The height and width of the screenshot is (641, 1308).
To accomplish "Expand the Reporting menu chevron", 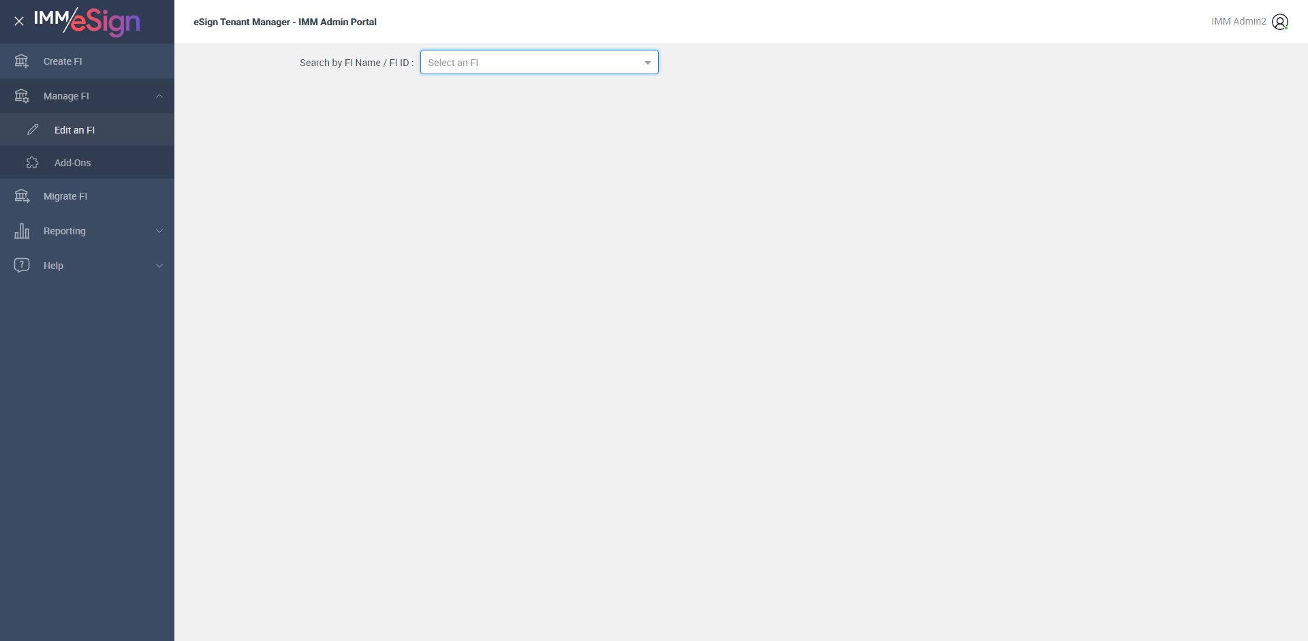I will pyautogui.click(x=159, y=231).
